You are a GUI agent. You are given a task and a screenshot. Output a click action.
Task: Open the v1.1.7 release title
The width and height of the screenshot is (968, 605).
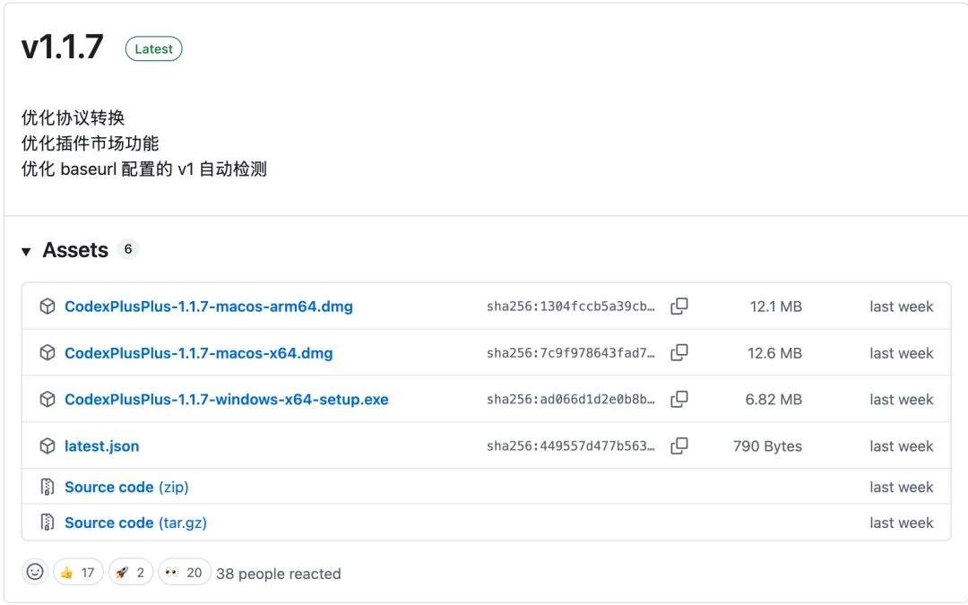63,48
